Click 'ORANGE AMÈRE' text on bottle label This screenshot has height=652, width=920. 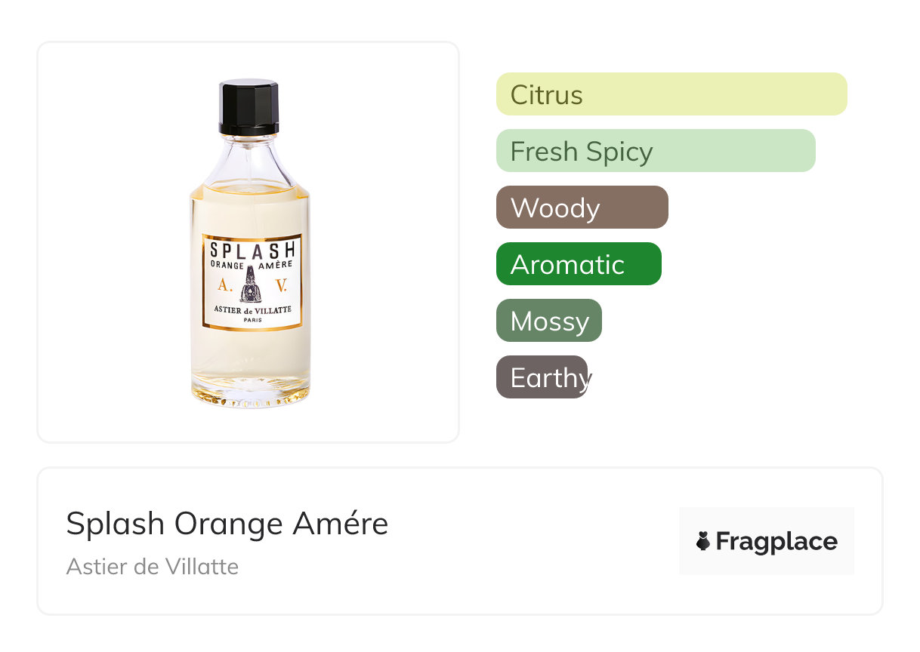pyautogui.click(x=252, y=265)
